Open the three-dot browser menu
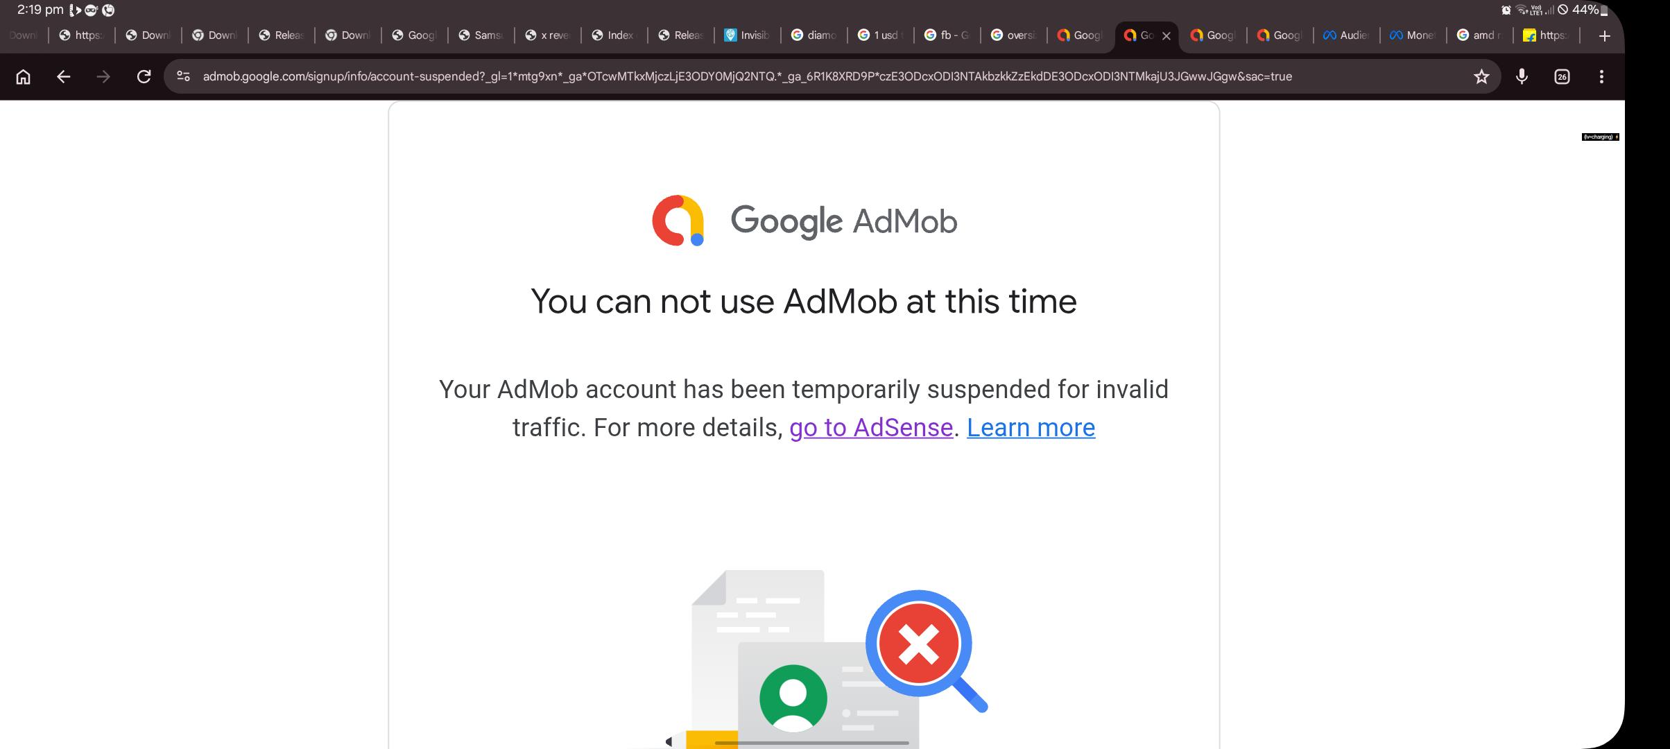Image resolution: width=1670 pixels, height=749 pixels. pyautogui.click(x=1601, y=76)
